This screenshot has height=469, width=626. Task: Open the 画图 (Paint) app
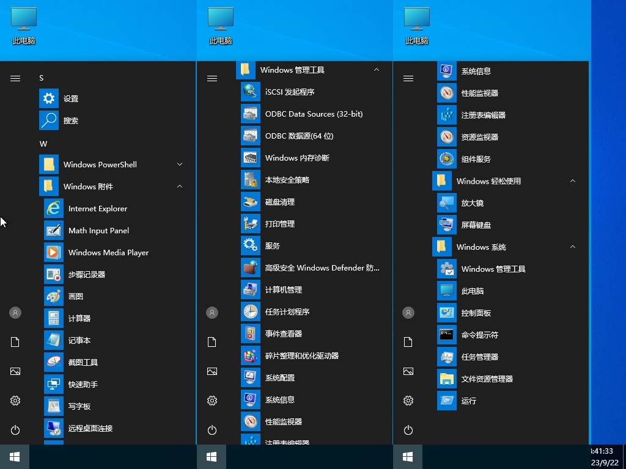76,296
